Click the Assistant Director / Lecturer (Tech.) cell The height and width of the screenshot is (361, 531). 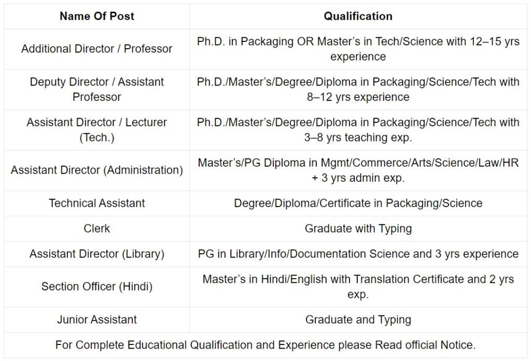pyautogui.click(x=97, y=130)
